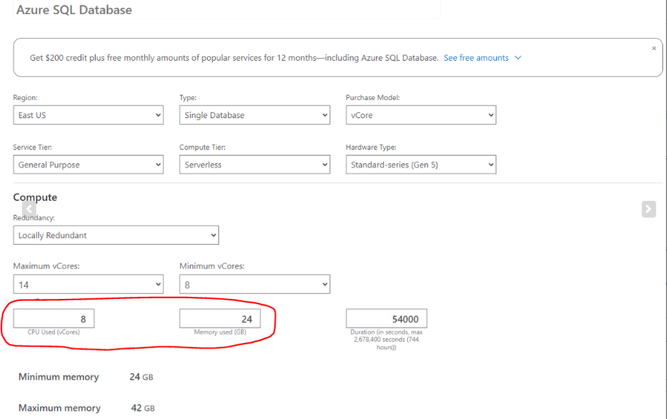Click the right carousel arrow icon
Viewport: 667px width, 419px height.
click(x=648, y=209)
